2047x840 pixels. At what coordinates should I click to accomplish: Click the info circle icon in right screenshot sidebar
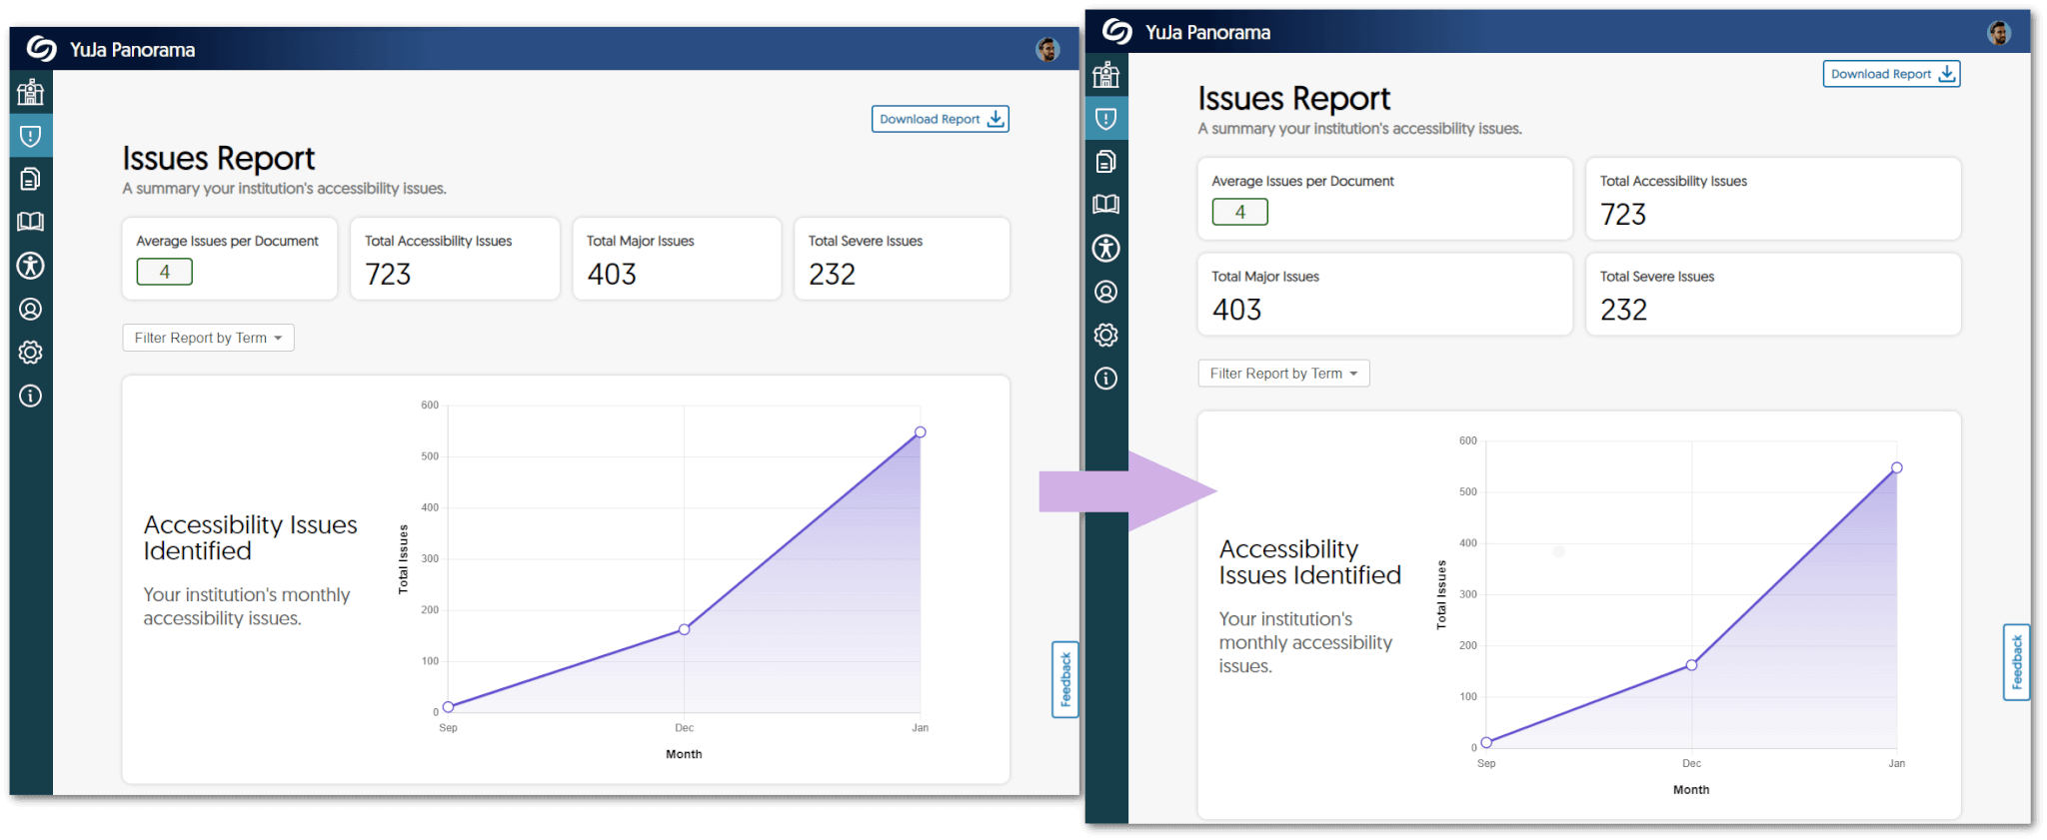pos(1105,379)
